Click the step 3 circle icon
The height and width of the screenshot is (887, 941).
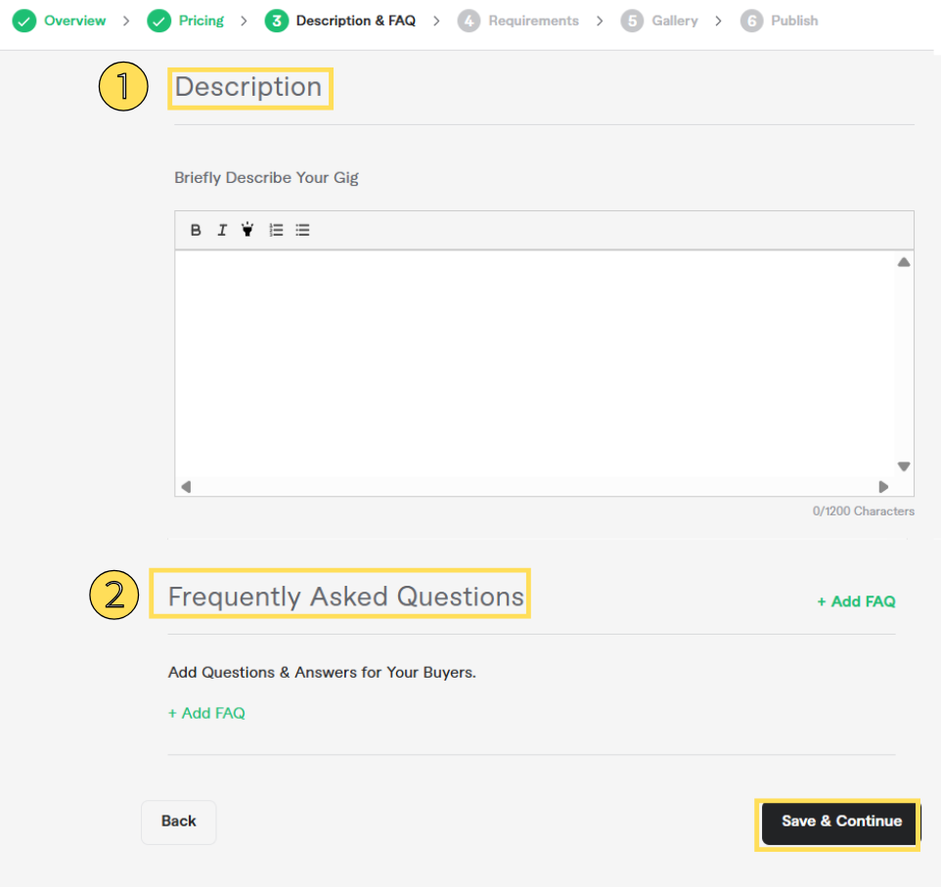[x=277, y=21]
